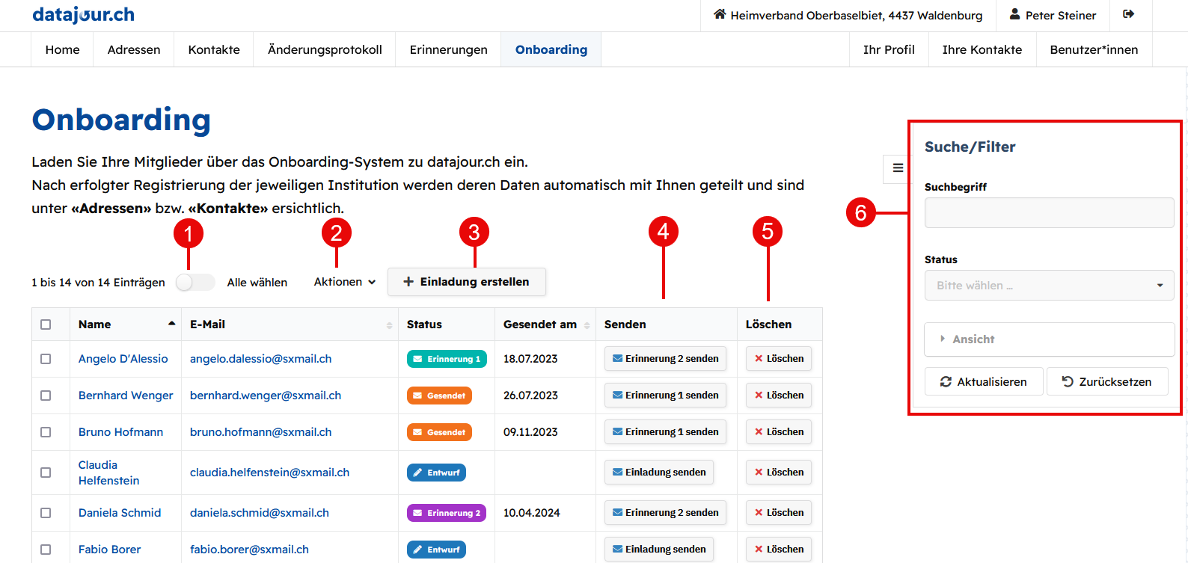The image size is (1188, 563).
Task: Click the datajour.ch logo
Action: (83, 14)
